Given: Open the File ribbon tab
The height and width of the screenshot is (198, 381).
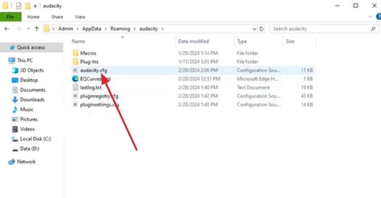Looking at the screenshot, I should (10, 17).
